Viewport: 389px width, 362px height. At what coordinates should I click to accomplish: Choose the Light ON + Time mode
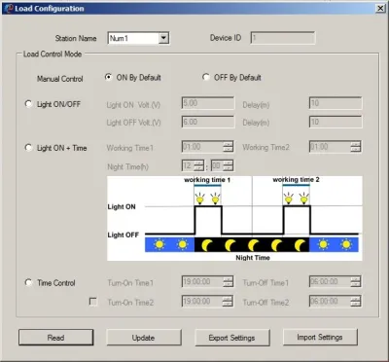28,148
